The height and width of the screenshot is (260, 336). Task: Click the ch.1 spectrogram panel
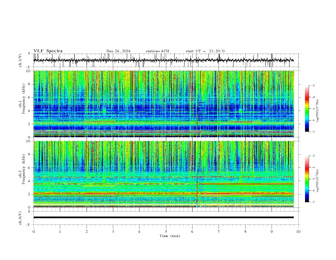pyautogui.click(x=163, y=104)
